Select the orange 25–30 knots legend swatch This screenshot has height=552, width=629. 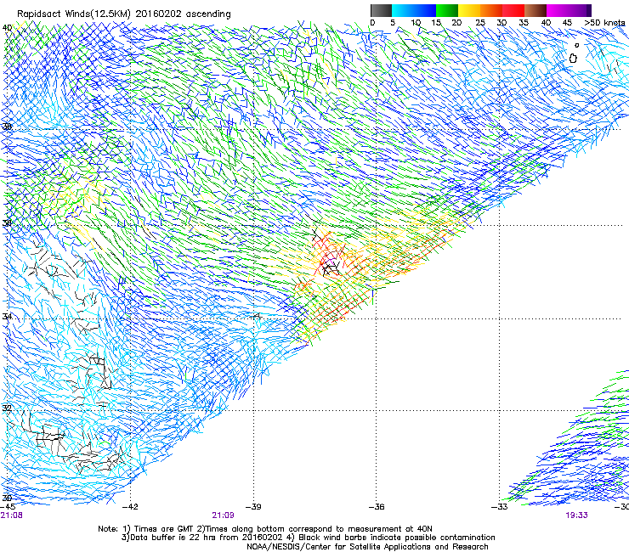click(491, 10)
